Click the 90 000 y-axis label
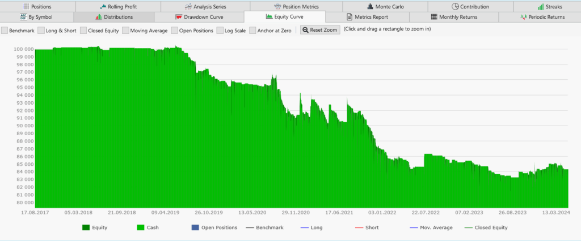The height and width of the screenshot is (241, 581). tap(25, 126)
